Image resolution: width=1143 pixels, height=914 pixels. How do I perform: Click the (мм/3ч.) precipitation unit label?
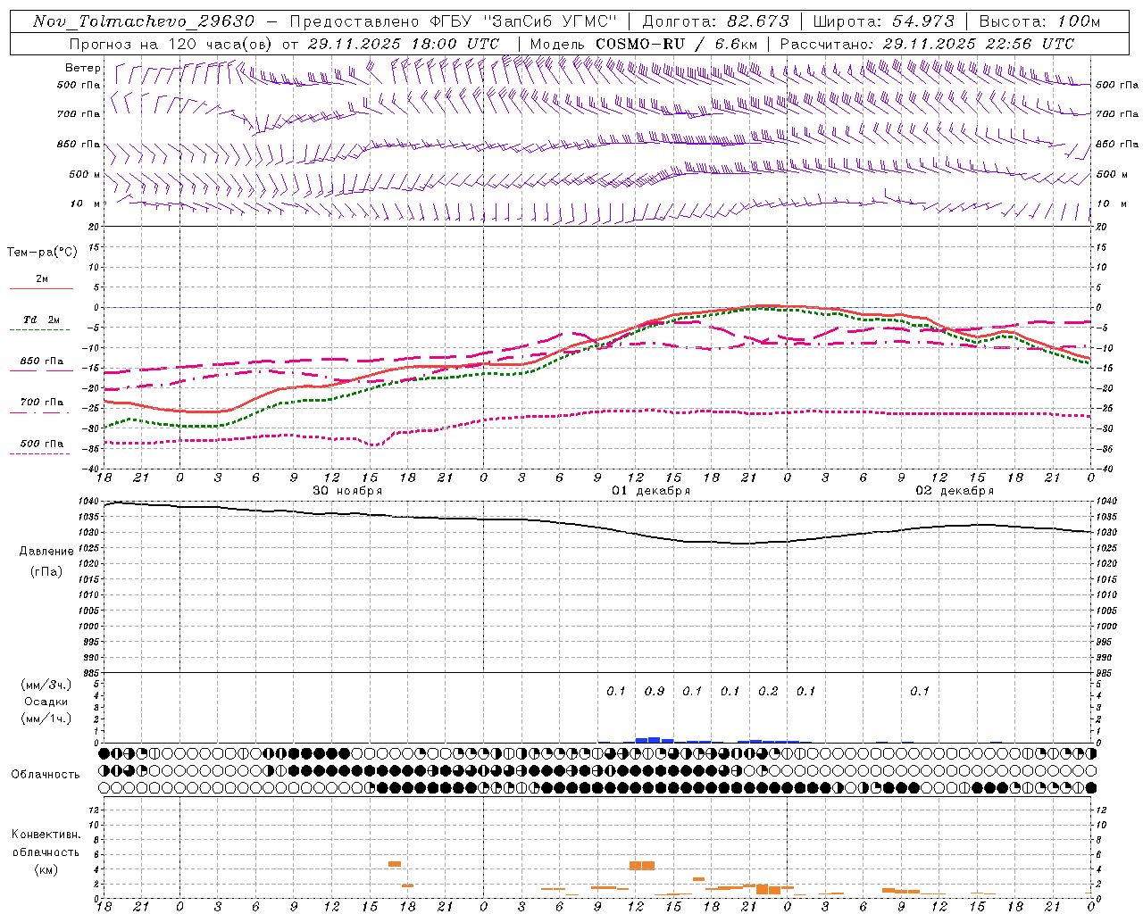click(x=46, y=685)
